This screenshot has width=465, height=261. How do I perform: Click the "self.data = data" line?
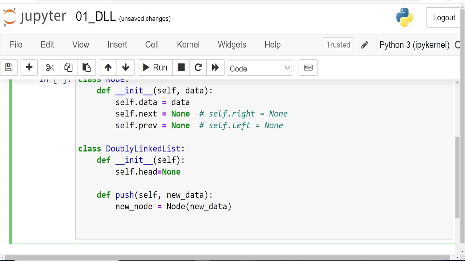click(x=153, y=102)
